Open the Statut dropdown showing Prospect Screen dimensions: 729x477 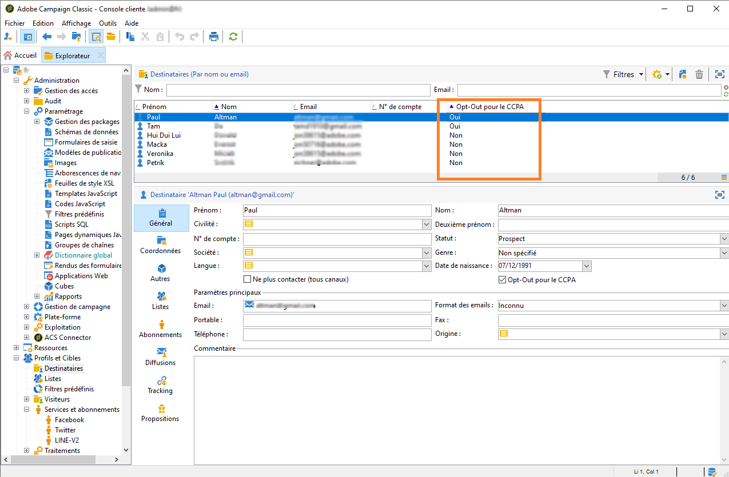coord(724,239)
